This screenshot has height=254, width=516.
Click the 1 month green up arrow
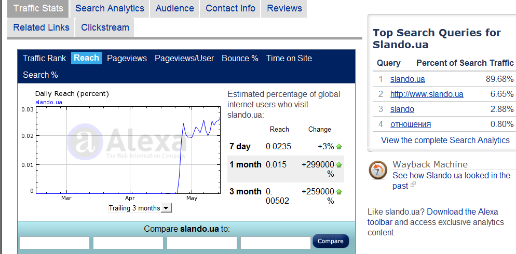pos(339,165)
